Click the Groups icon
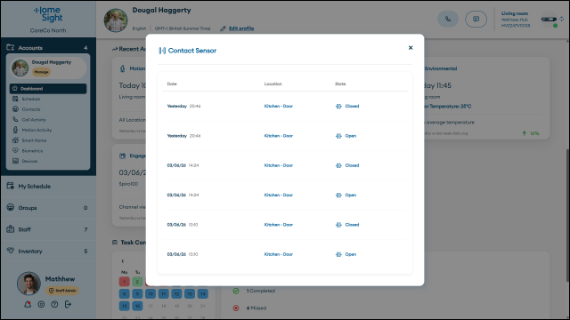Viewport: 570px width, 320px height. click(10, 207)
